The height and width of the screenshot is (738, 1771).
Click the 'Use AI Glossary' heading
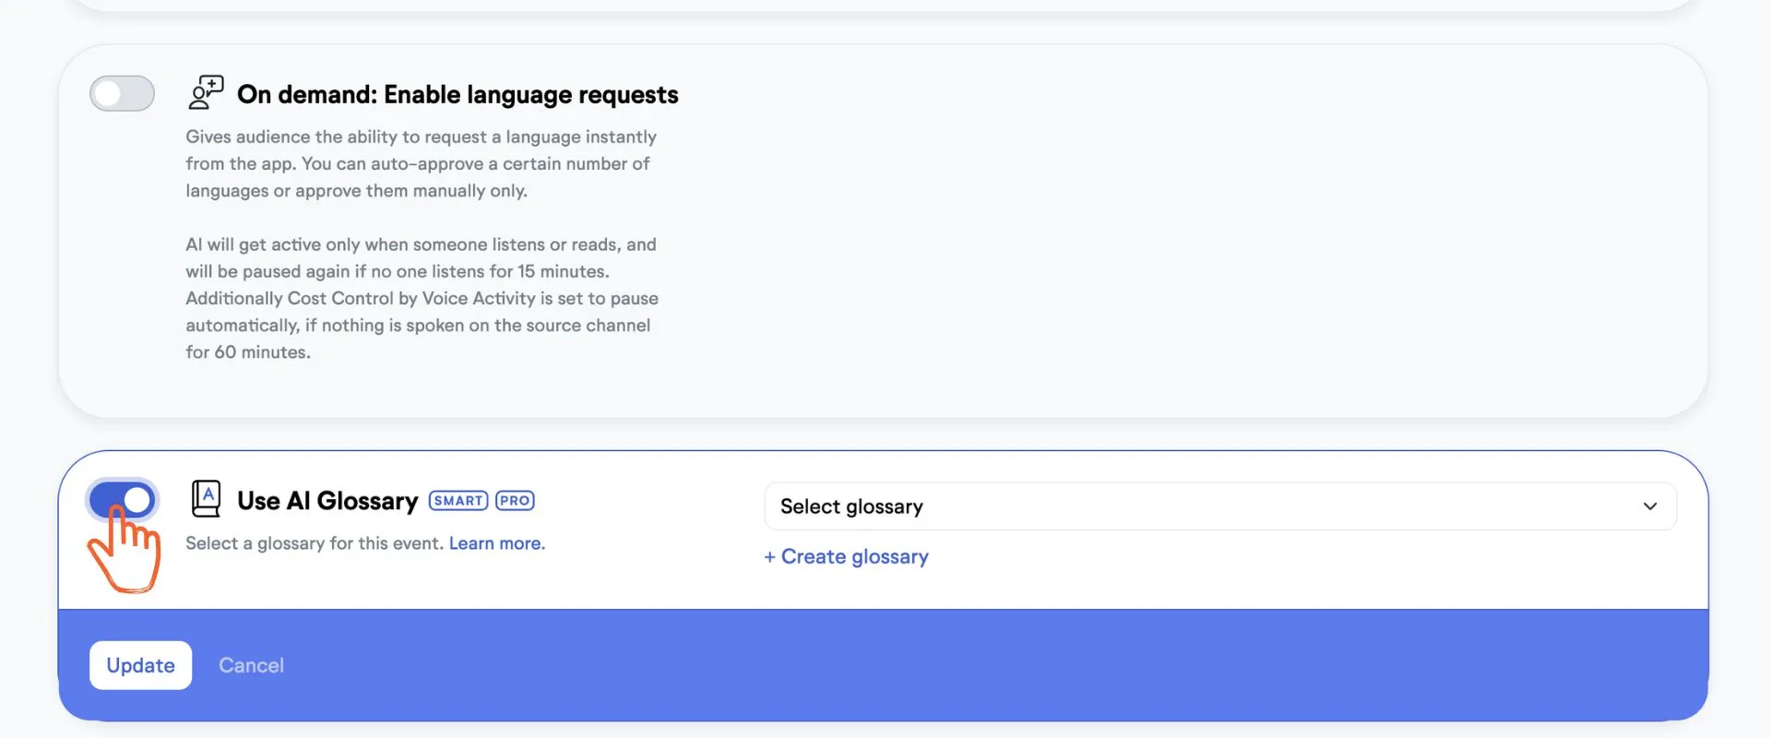click(327, 500)
